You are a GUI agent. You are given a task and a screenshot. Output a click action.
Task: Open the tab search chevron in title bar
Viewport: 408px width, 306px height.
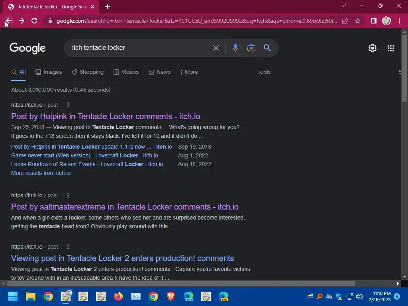point(344,6)
